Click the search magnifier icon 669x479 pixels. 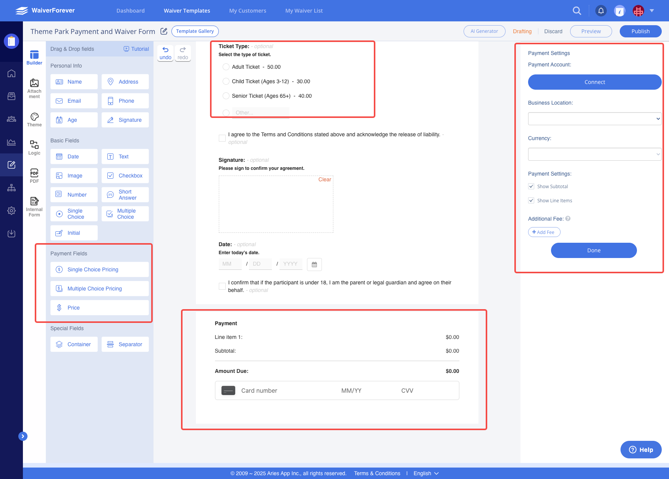577,11
